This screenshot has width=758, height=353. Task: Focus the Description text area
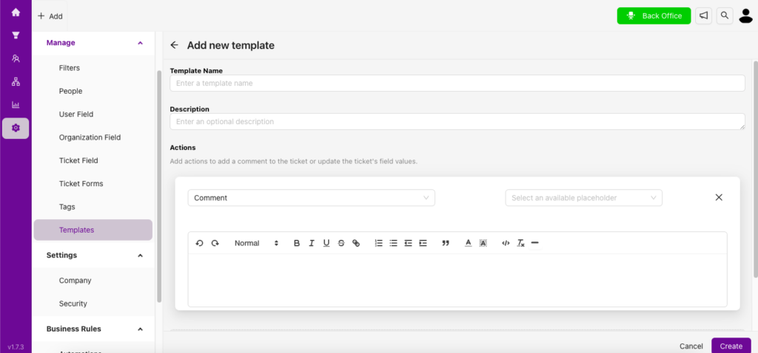click(457, 122)
